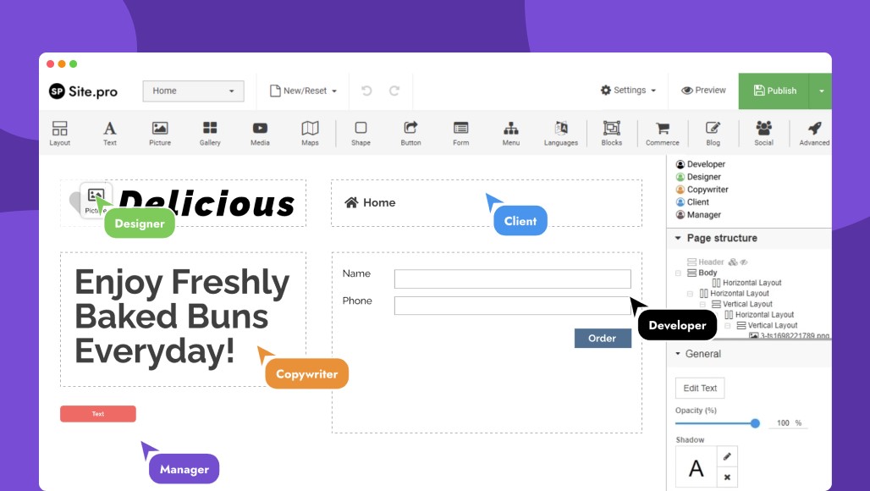
Task: Choose the Maps tool
Action: tap(310, 132)
